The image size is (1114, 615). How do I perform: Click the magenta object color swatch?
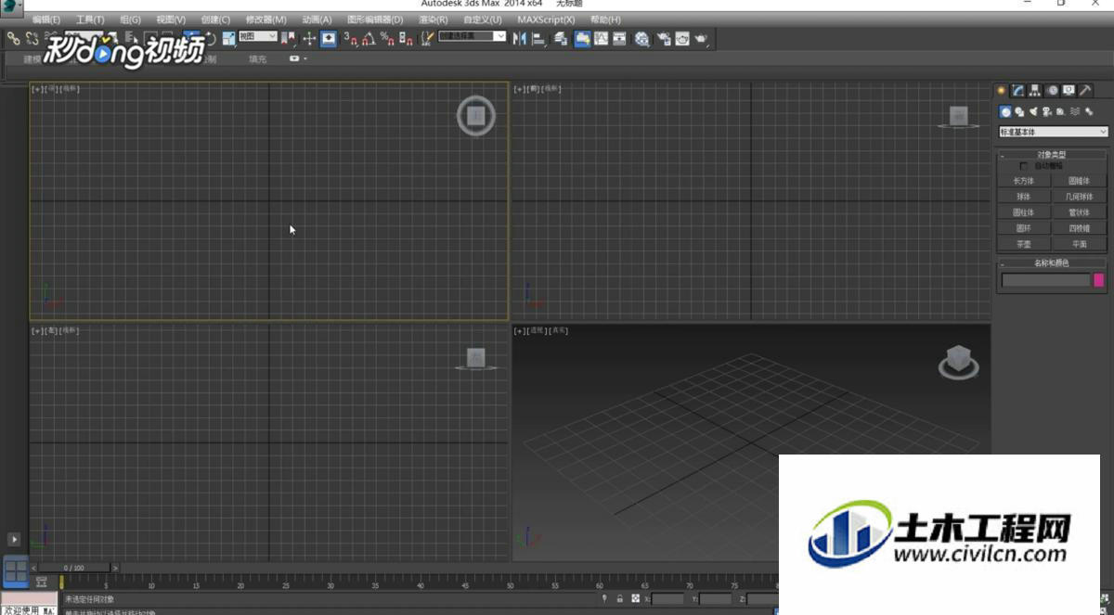pyautogui.click(x=1099, y=280)
